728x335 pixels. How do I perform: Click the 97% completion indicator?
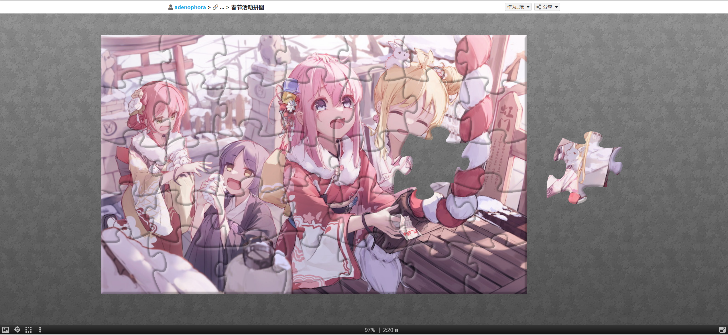tap(370, 330)
